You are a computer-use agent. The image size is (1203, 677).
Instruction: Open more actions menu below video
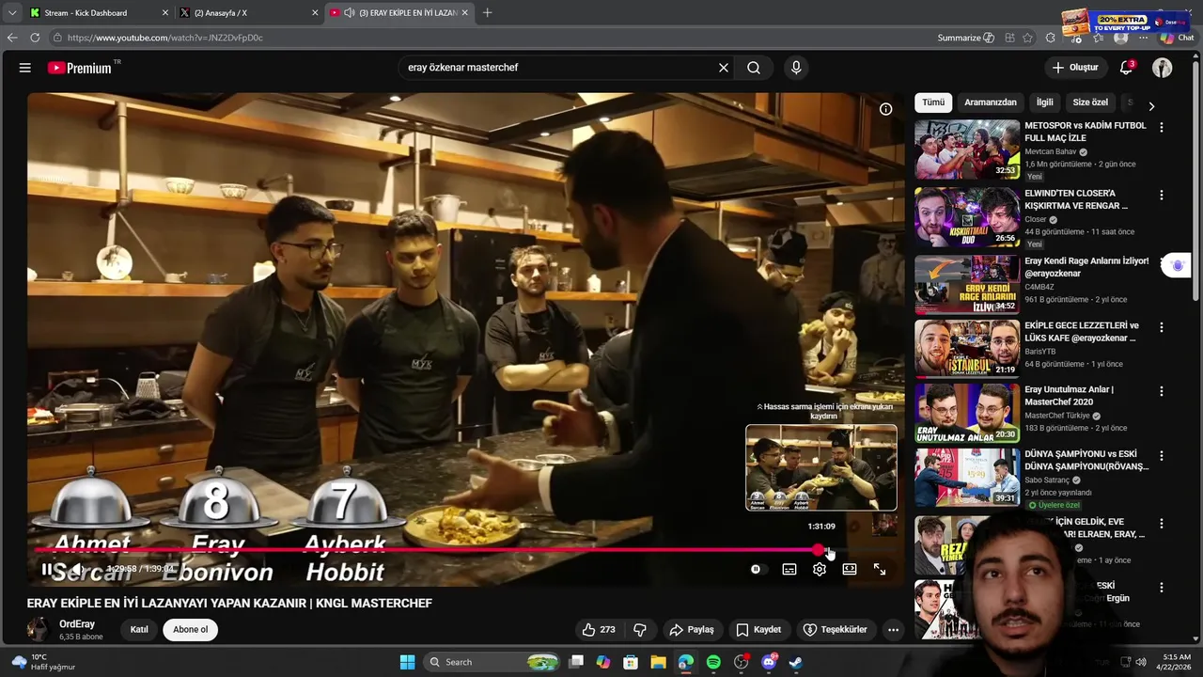pyautogui.click(x=893, y=630)
